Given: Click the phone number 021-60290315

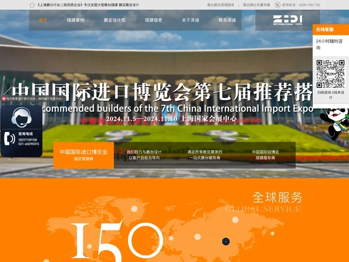Looking at the screenshot, I should (29, 144).
